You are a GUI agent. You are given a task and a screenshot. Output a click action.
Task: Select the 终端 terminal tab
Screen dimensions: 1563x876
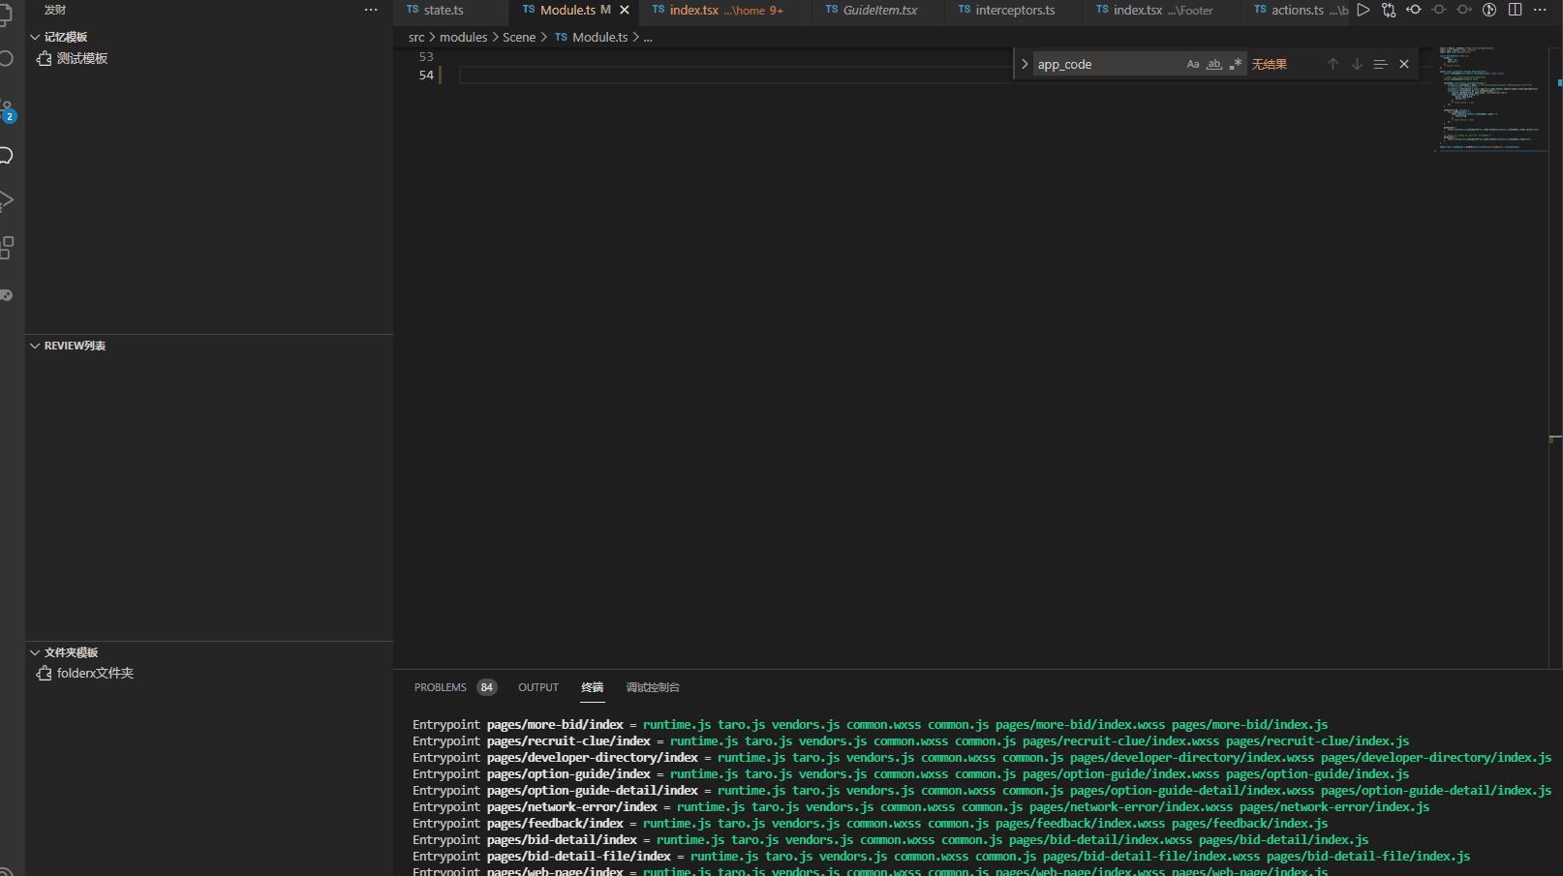593,687
